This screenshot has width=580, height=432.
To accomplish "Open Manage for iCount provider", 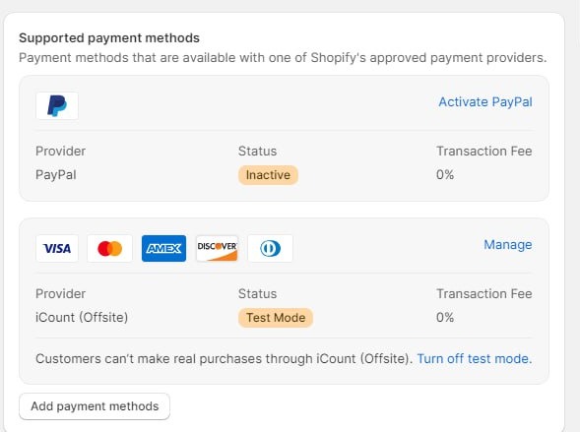I will 508,245.
